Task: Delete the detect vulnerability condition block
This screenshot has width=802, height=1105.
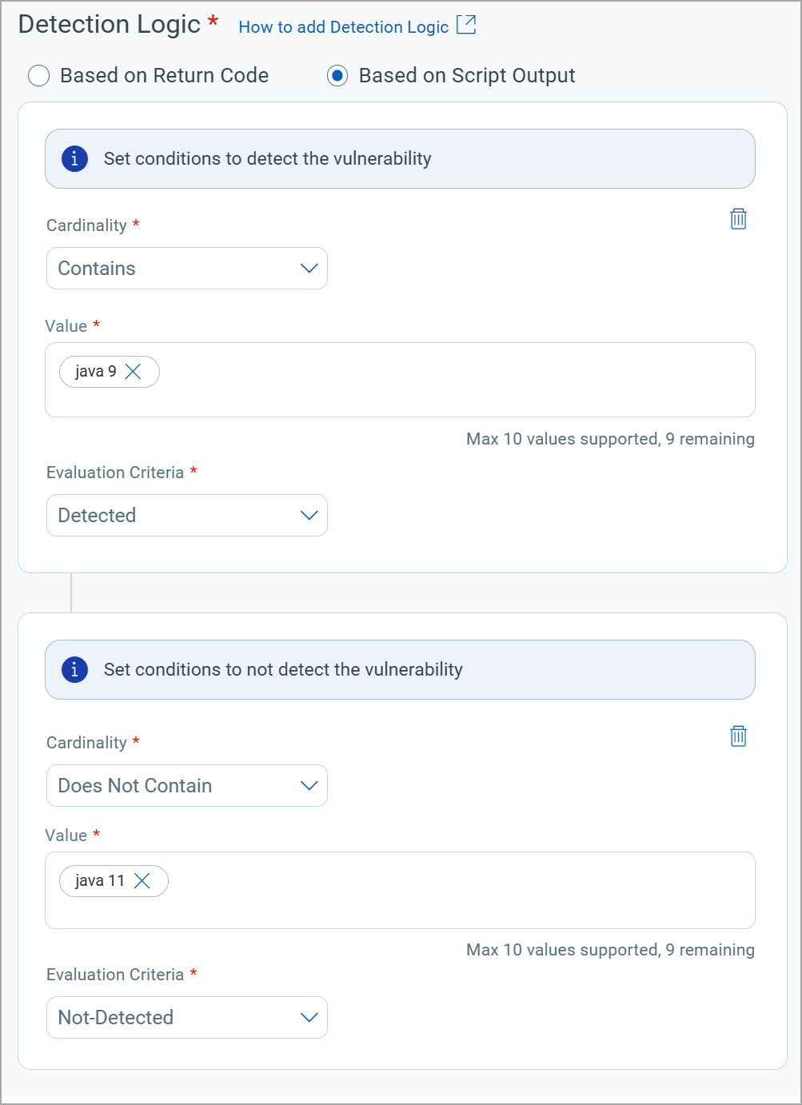Action: pyautogui.click(x=738, y=219)
